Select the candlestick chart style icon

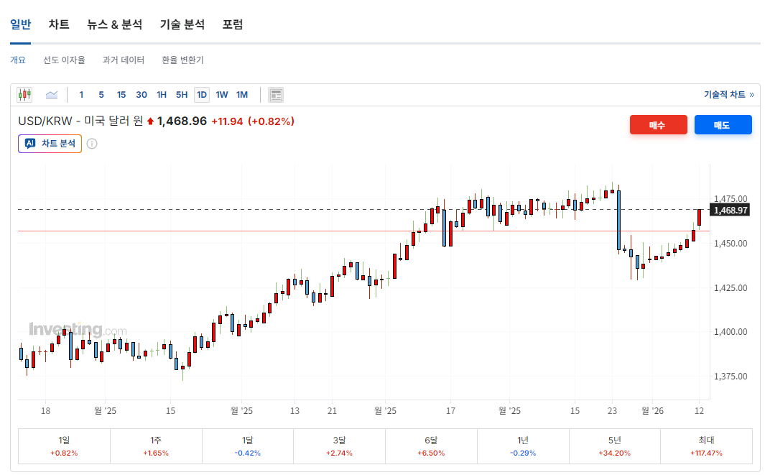(x=24, y=94)
